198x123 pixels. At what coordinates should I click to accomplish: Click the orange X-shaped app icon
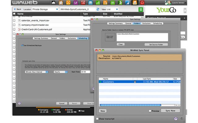[68, 2]
